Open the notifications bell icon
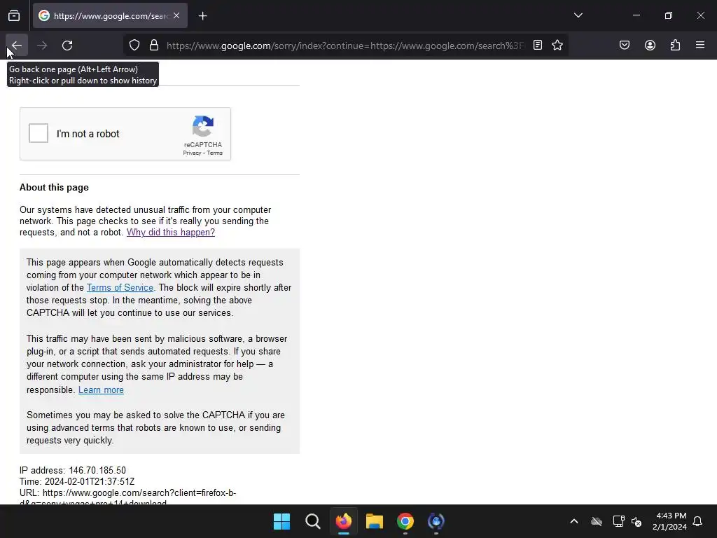The height and width of the screenshot is (538, 717). pyautogui.click(x=698, y=521)
